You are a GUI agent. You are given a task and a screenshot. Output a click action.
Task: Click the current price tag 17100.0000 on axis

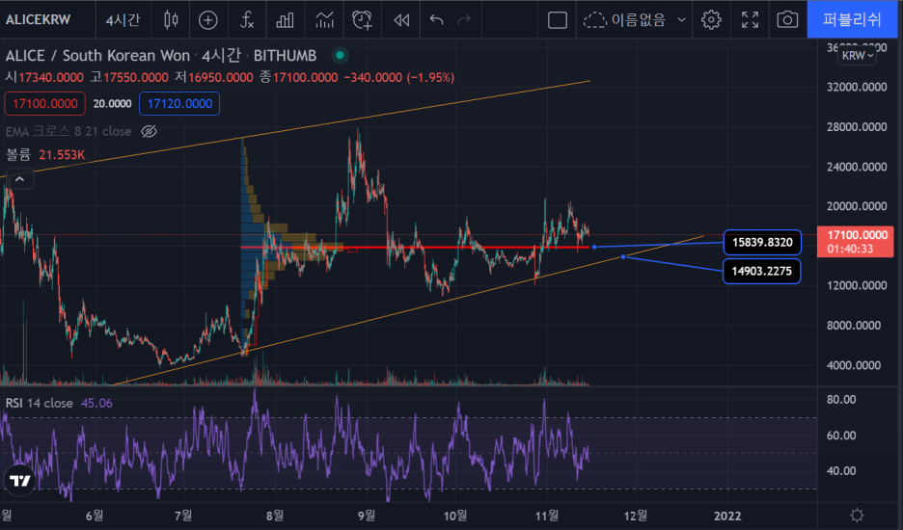(855, 241)
